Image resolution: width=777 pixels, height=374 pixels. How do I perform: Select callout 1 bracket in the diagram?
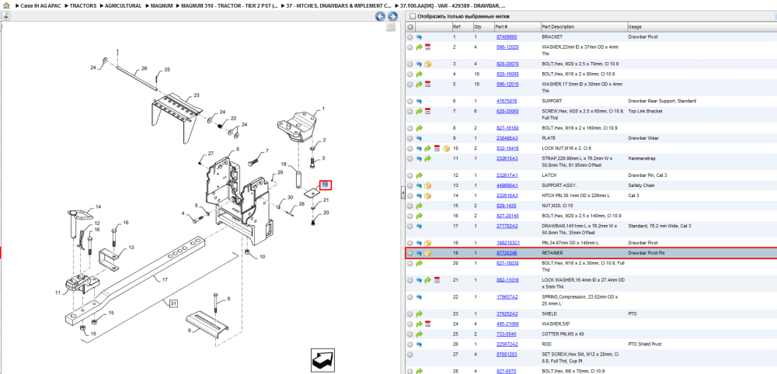[x=323, y=109]
